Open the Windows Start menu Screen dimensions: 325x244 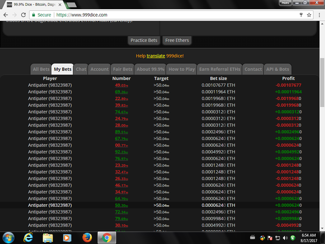point(9,238)
